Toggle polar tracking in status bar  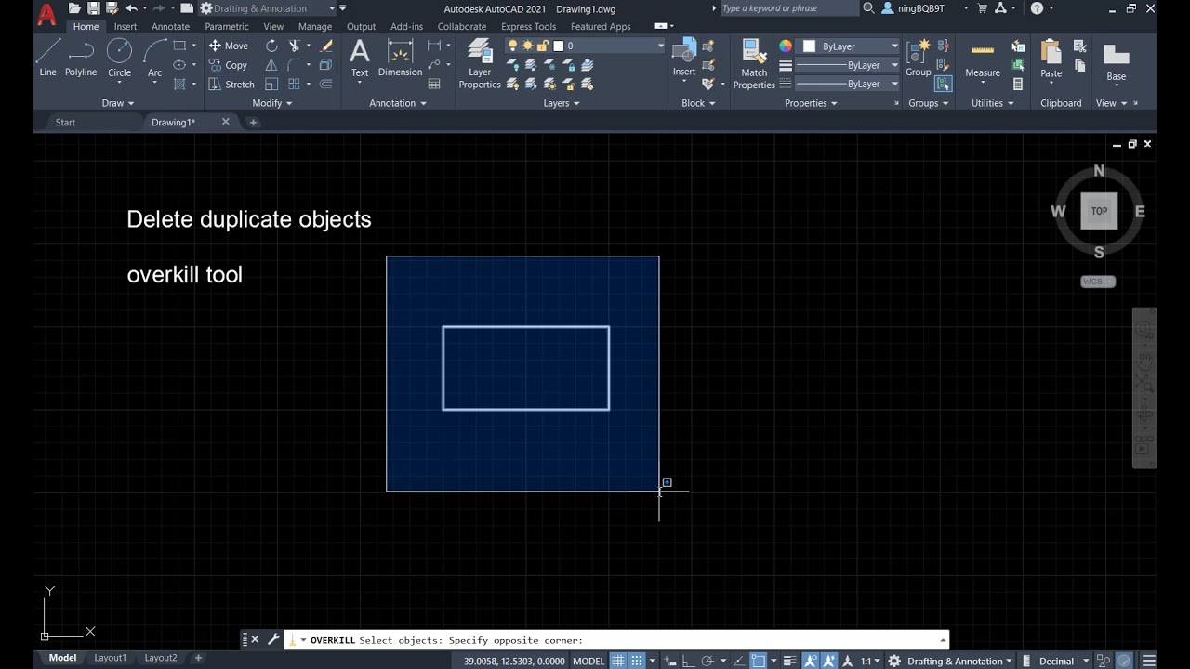tap(707, 661)
